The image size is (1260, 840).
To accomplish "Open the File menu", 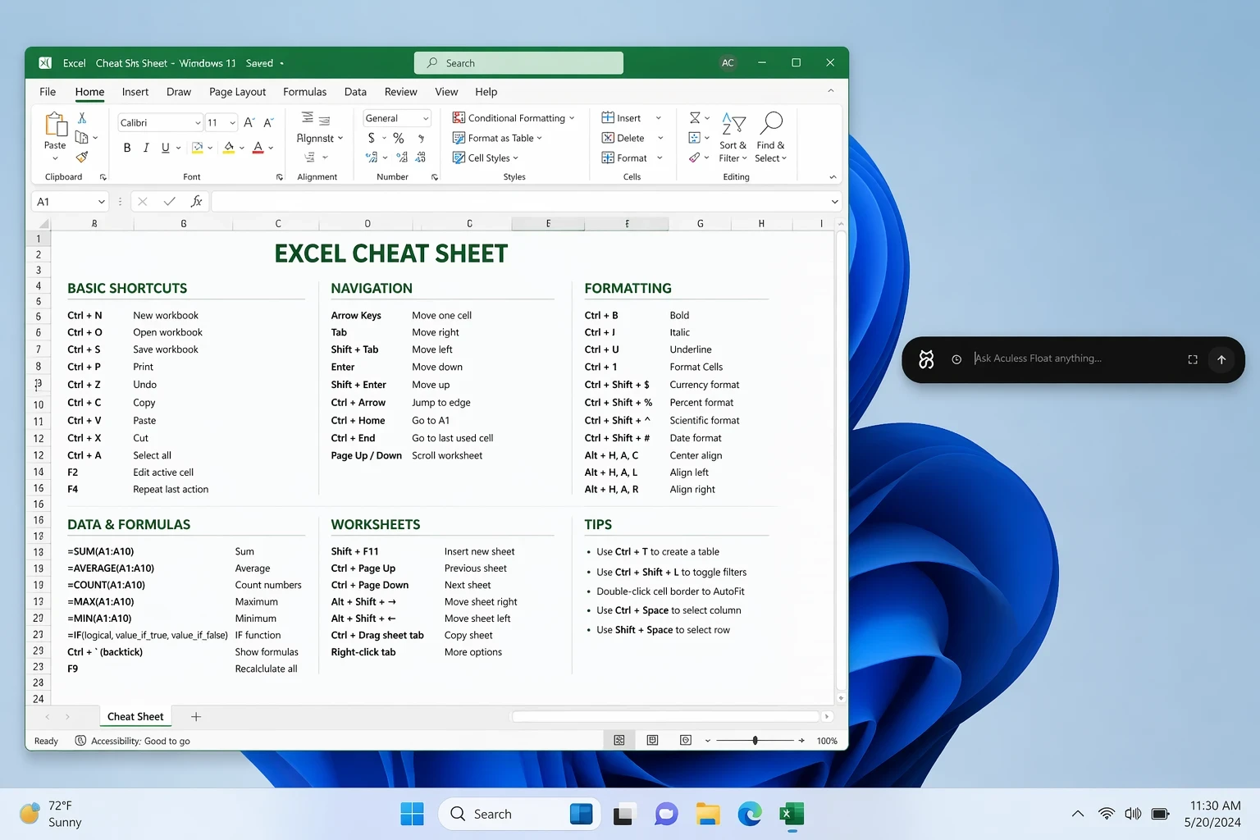I will point(48,92).
